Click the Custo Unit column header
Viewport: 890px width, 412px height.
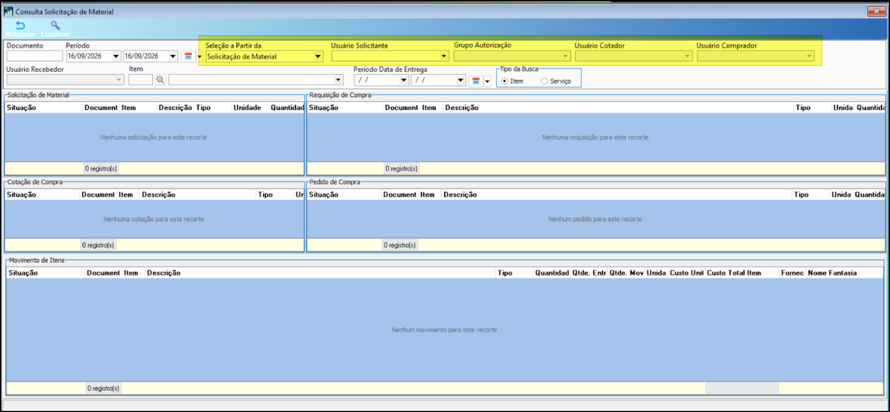pos(686,273)
